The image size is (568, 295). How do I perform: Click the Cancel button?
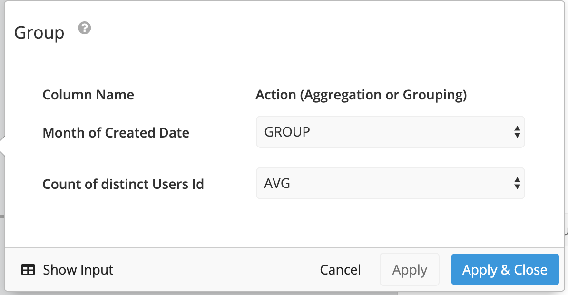click(x=340, y=270)
